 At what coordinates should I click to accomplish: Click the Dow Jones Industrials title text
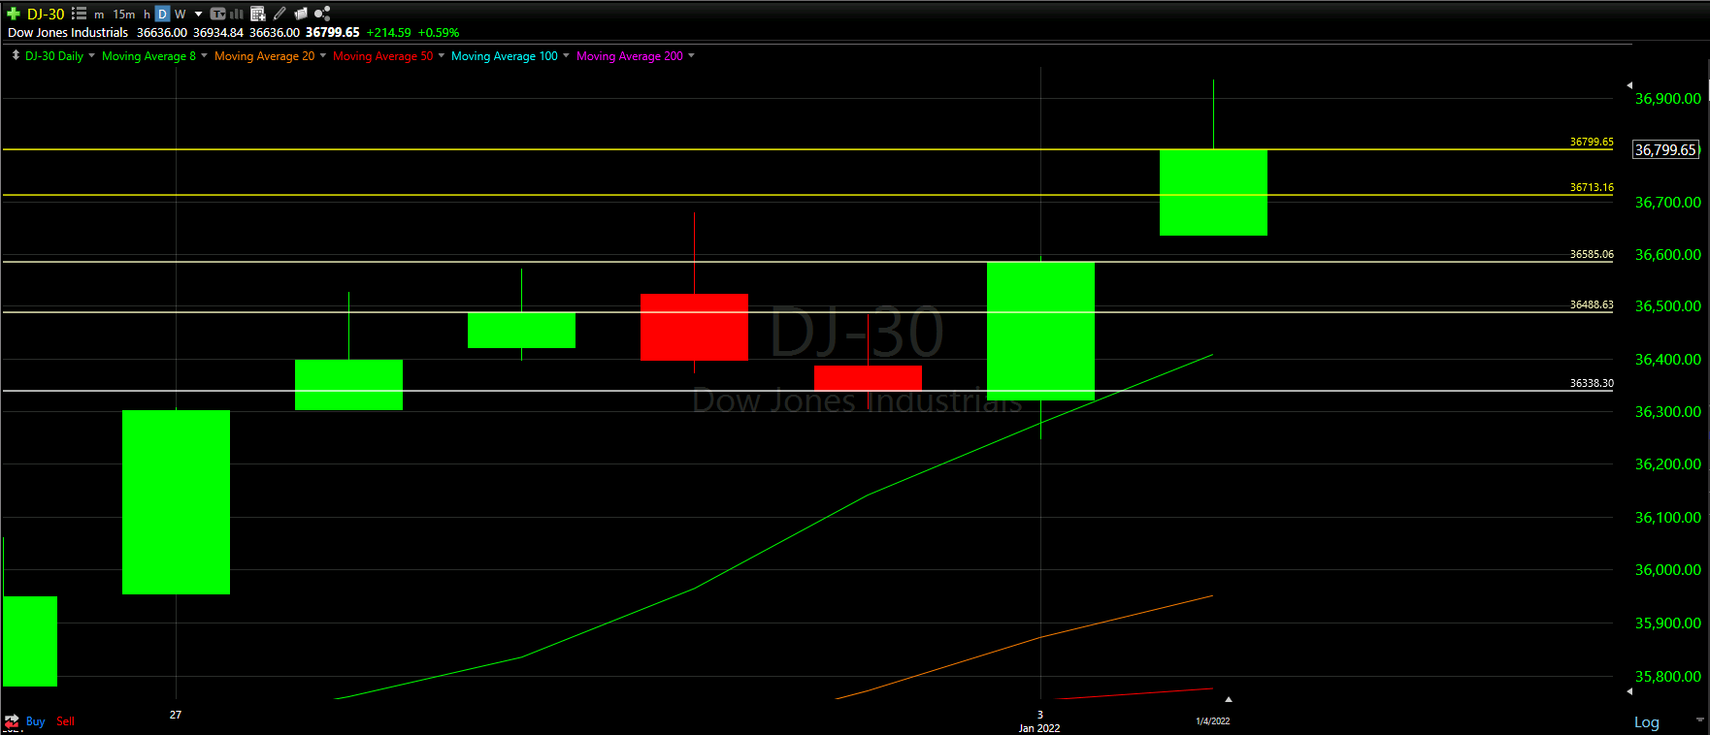click(68, 33)
